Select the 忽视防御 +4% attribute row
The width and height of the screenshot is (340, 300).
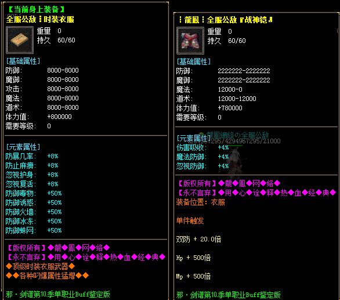(202, 166)
